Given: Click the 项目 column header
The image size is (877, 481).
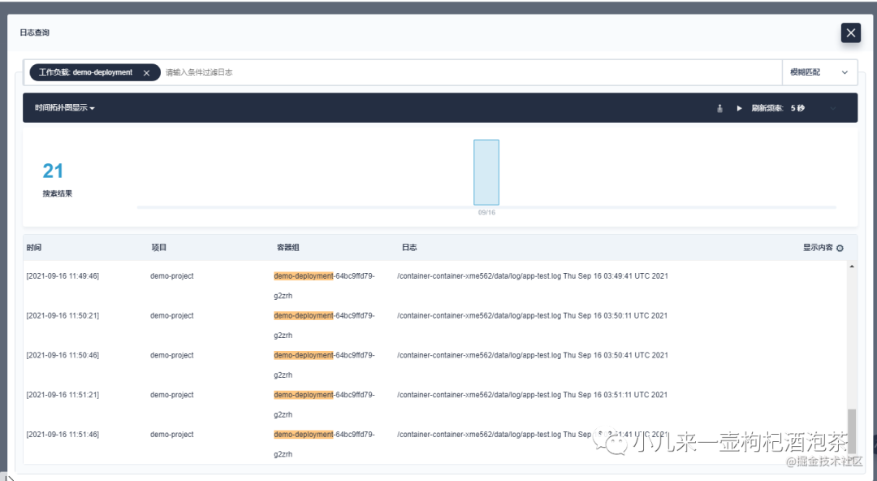Looking at the screenshot, I should pos(159,248).
